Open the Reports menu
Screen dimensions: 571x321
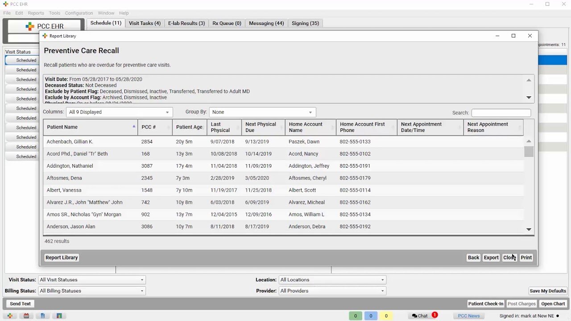[x=36, y=13]
